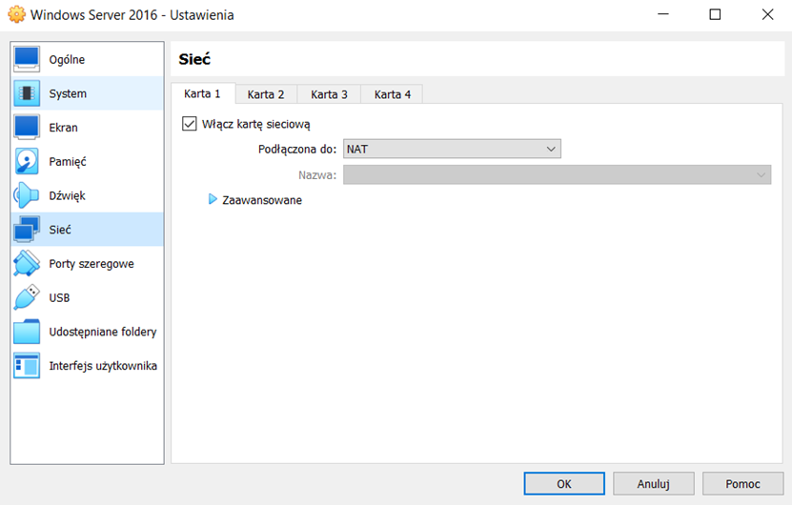Open the Ogólne settings monitor icon
Screen dimensions: 792x505
27,60
